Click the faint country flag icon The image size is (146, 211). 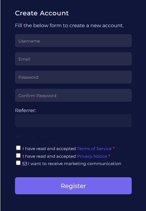tap(18, 136)
